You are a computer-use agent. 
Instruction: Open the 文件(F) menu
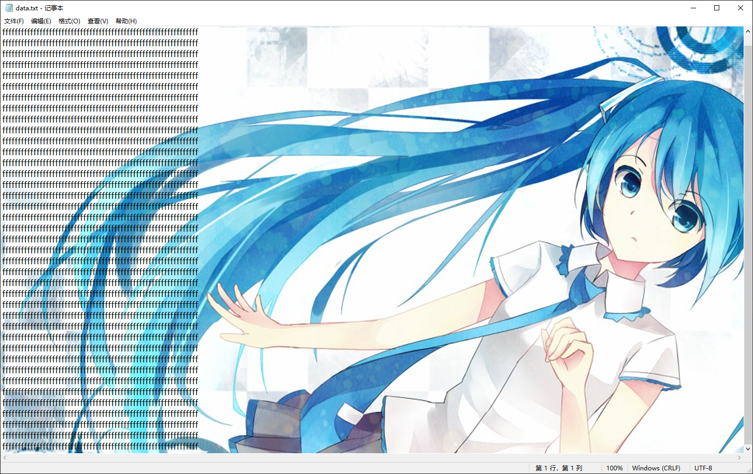[x=14, y=21]
